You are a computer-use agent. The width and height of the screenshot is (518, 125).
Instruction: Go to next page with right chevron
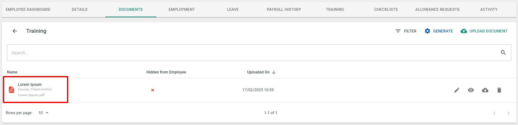(x=508, y=113)
